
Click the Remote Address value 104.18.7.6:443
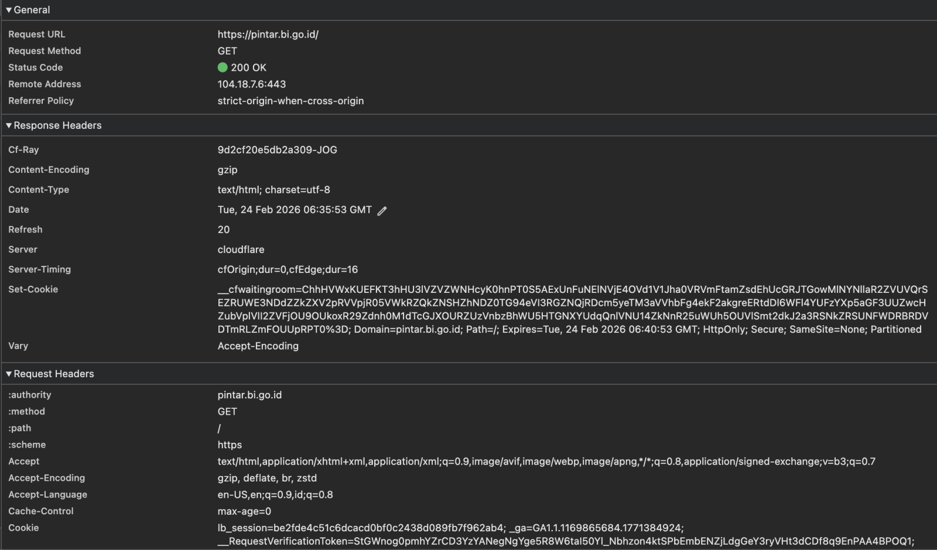click(252, 84)
